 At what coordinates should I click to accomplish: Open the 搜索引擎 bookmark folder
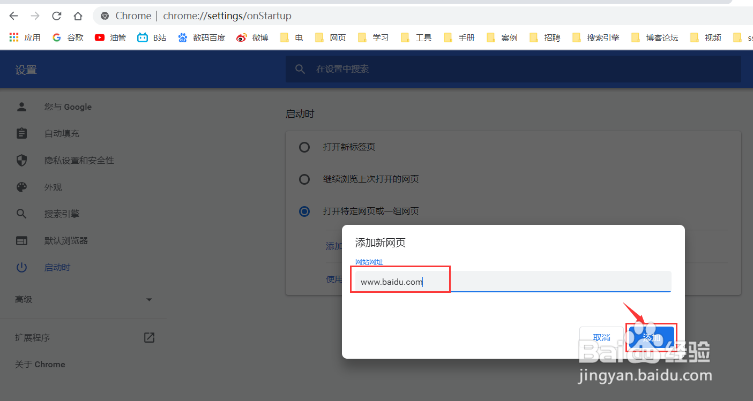(596, 37)
